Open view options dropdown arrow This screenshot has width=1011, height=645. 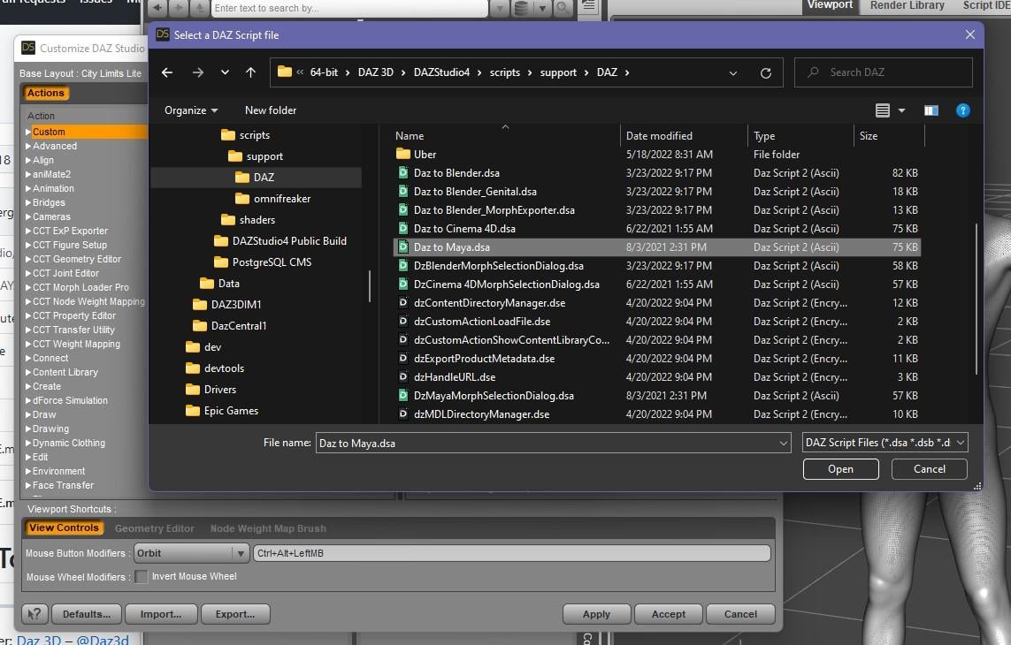click(902, 110)
